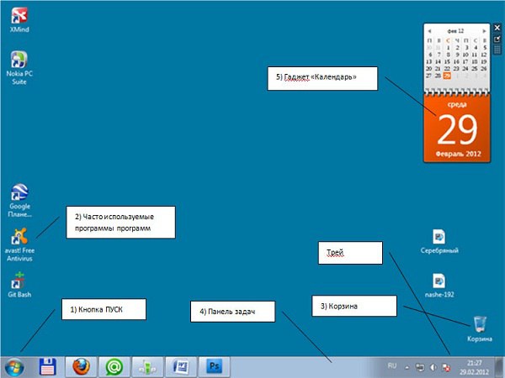This screenshot has height=378, width=505.
Task: Open the green pinned taskbar icon left of Word
Action: 148,367
